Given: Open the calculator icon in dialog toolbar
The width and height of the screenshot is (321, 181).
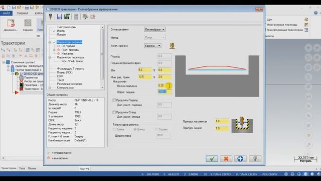Looking at the screenshot, I should [x=76, y=17].
